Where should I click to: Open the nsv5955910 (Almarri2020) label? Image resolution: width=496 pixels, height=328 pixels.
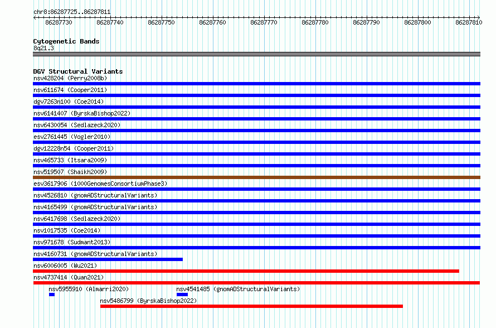(89, 289)
